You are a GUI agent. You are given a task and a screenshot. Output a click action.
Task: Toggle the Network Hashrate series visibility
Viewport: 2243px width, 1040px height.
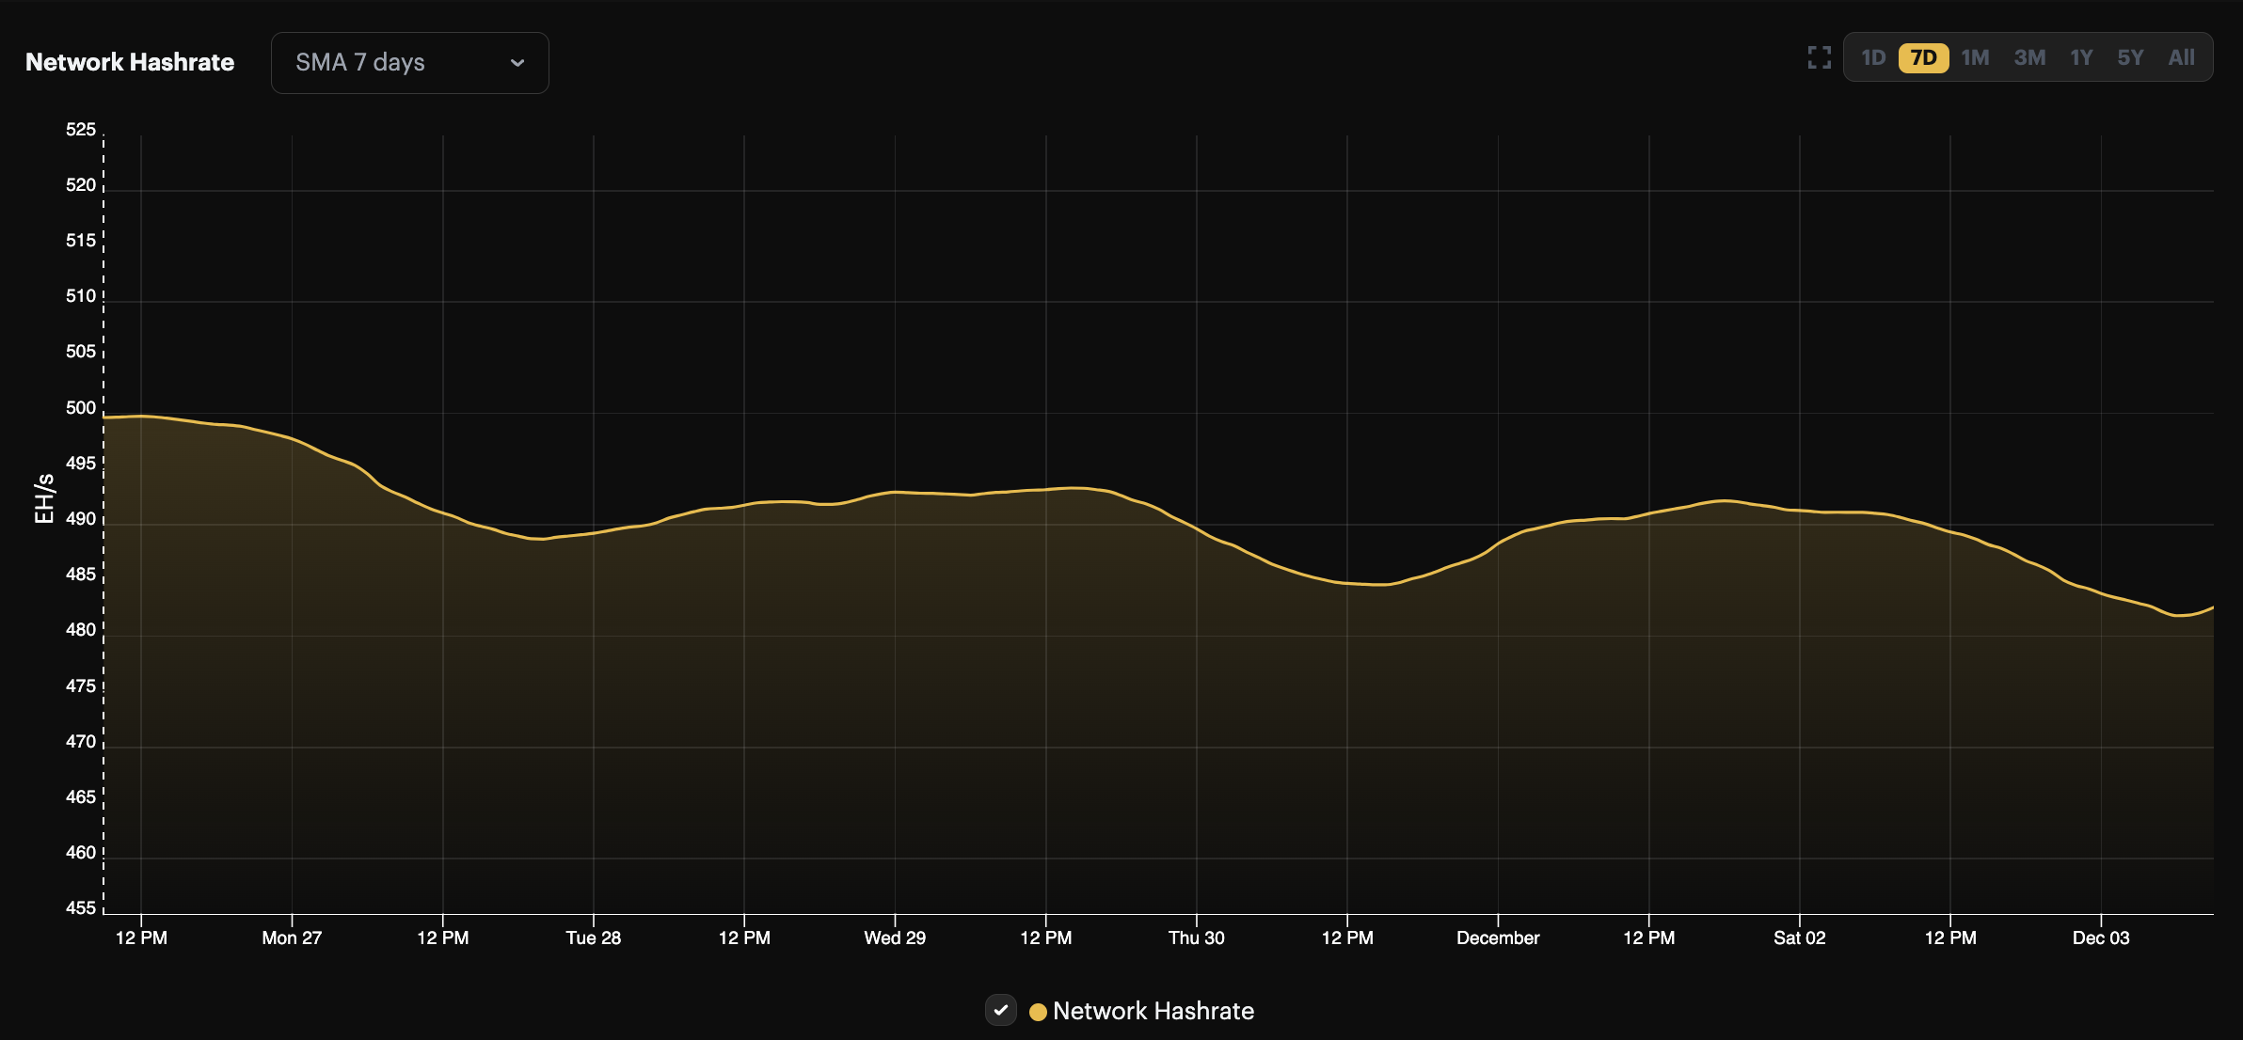pyautogui.click(x=1001, y=1010)
